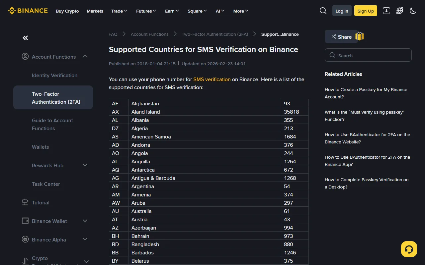Go to Markets page

pyautogui.click(x=95, y=11)
